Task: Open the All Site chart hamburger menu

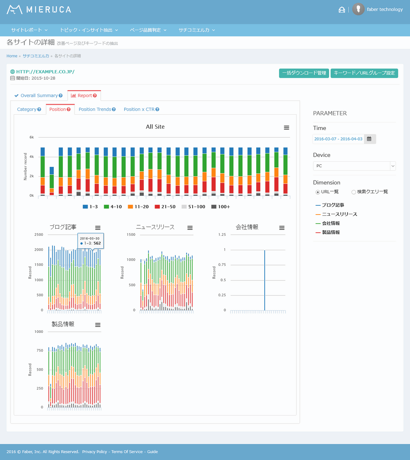Action: click(x=286, y=128)
